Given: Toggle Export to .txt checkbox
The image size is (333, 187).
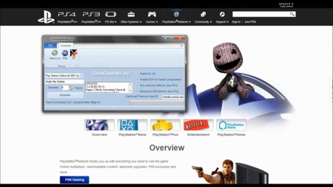Looking at the screenshot, I should pos(138,74).
